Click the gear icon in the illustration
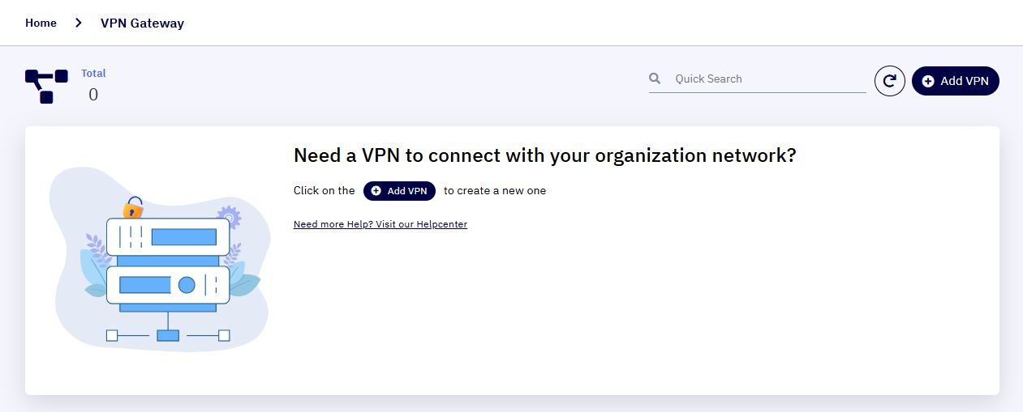 (x=230, y=217)
